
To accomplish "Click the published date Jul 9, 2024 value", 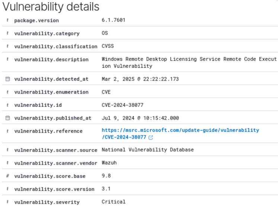I will (x=140, y=118).
